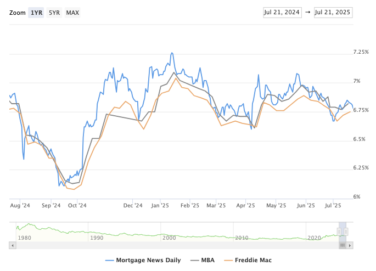The width and height of the screenshot is (376, 271).
Task: Click the Dec '24 axis label
Action: (x=133, y=206)
